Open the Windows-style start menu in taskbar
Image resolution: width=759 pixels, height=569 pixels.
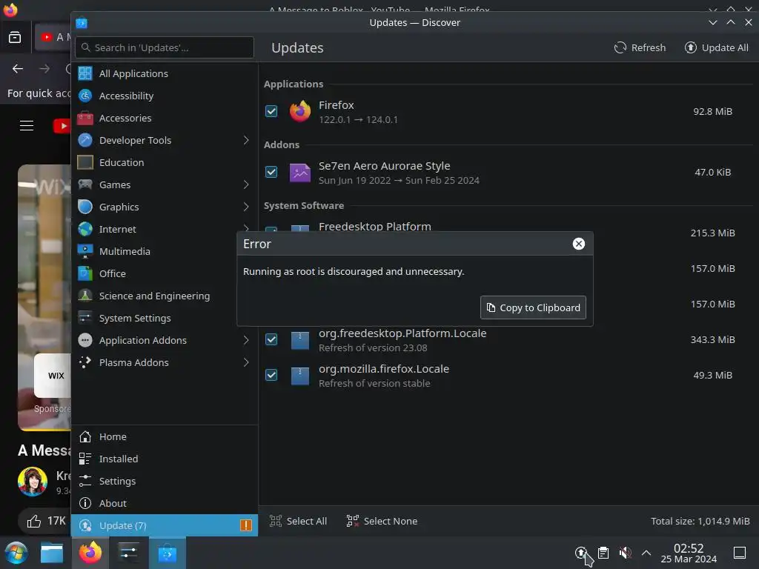(x=16, y=553)
